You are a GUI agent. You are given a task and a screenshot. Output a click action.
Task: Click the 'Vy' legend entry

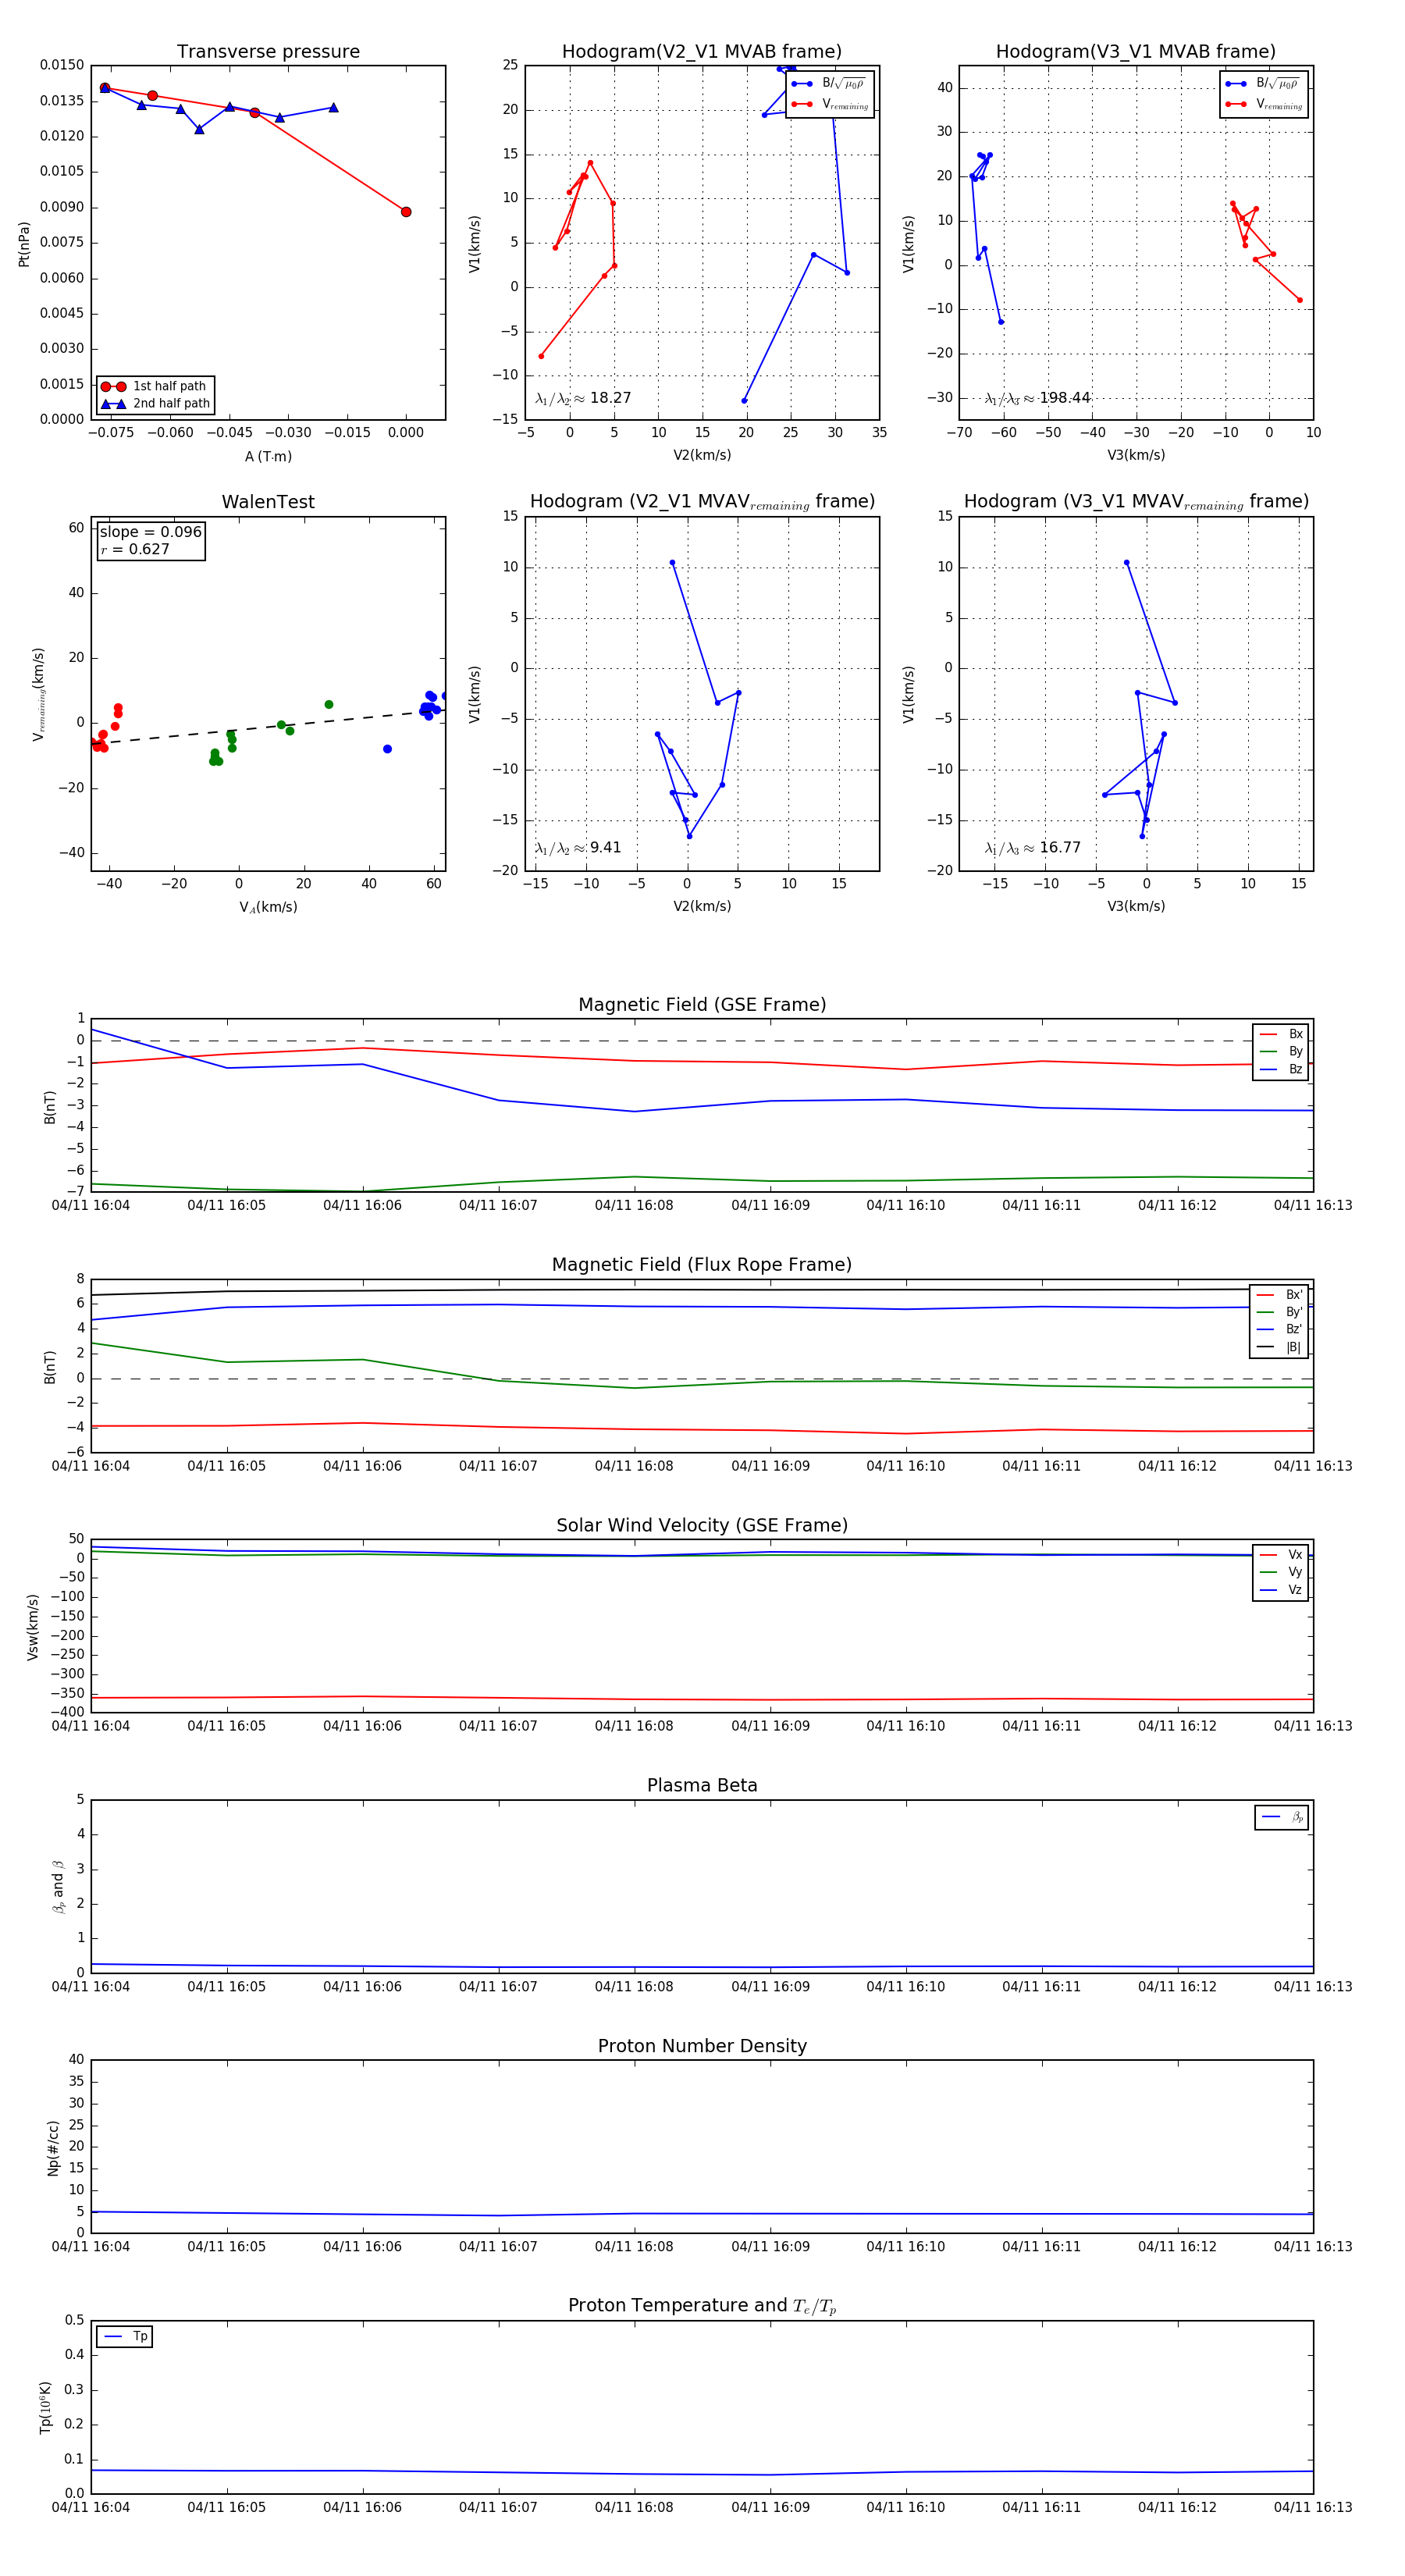pyautogui.click(x=1281, y=1573)
